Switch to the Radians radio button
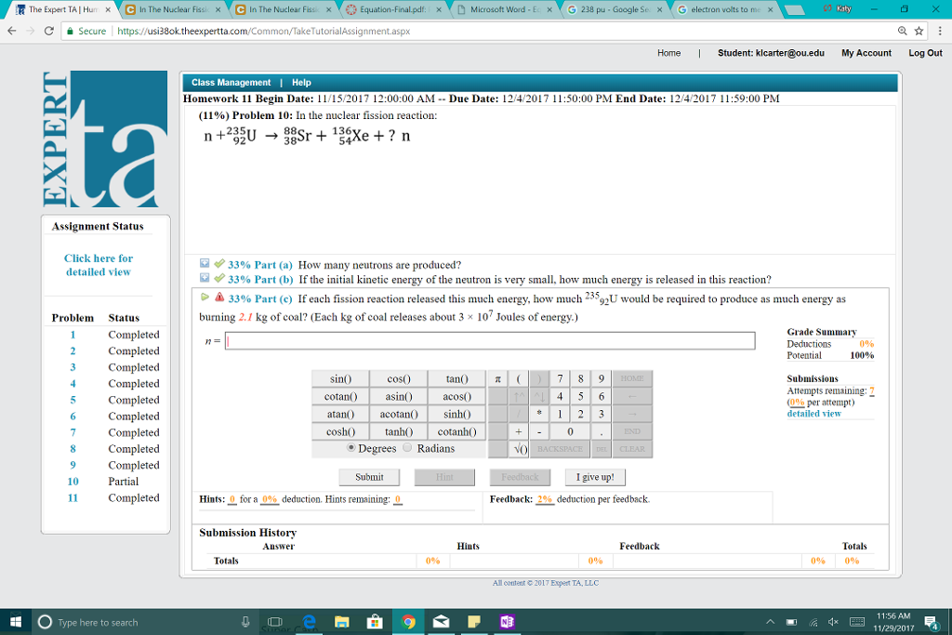 pos(406,447)
